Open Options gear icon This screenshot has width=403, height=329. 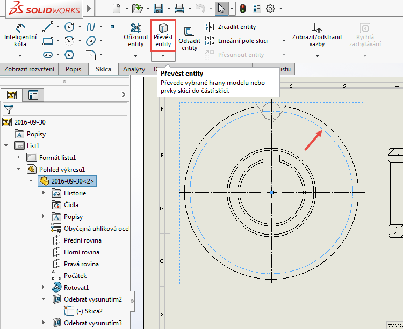pos(270,9)
